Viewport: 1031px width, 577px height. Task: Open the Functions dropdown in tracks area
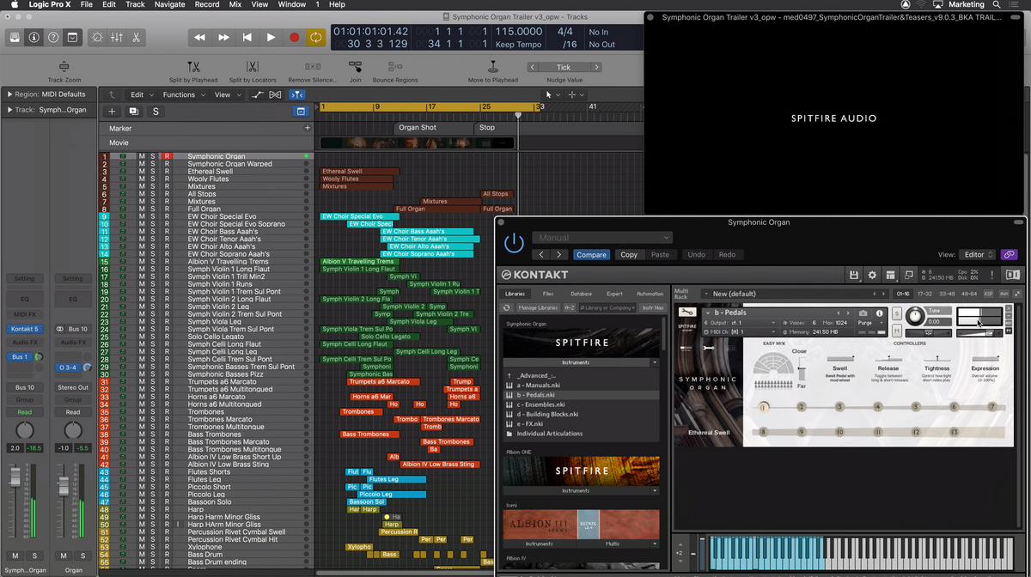183,94
